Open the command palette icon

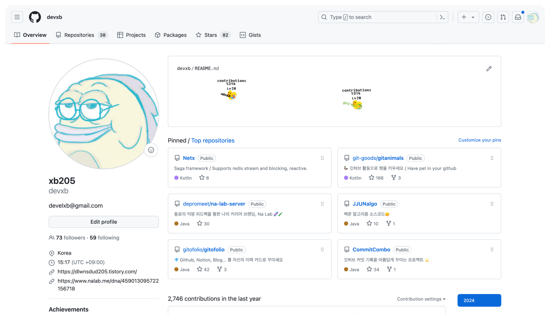(442, 17)
